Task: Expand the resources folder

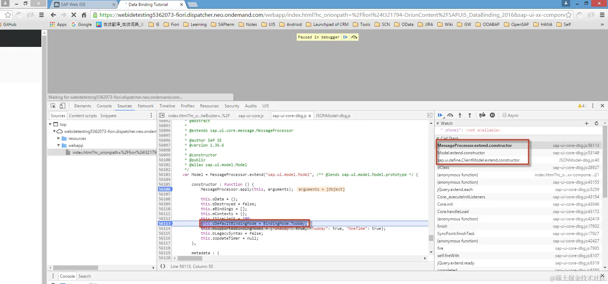Action: click(x=59, y=139)
